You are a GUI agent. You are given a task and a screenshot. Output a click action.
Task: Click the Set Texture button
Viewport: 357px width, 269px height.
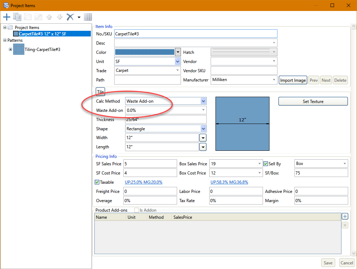click(313, 102)
